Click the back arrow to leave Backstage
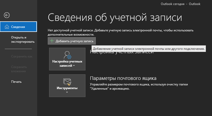The height and width of the screenshot is (116, 212). pos(7,15)
